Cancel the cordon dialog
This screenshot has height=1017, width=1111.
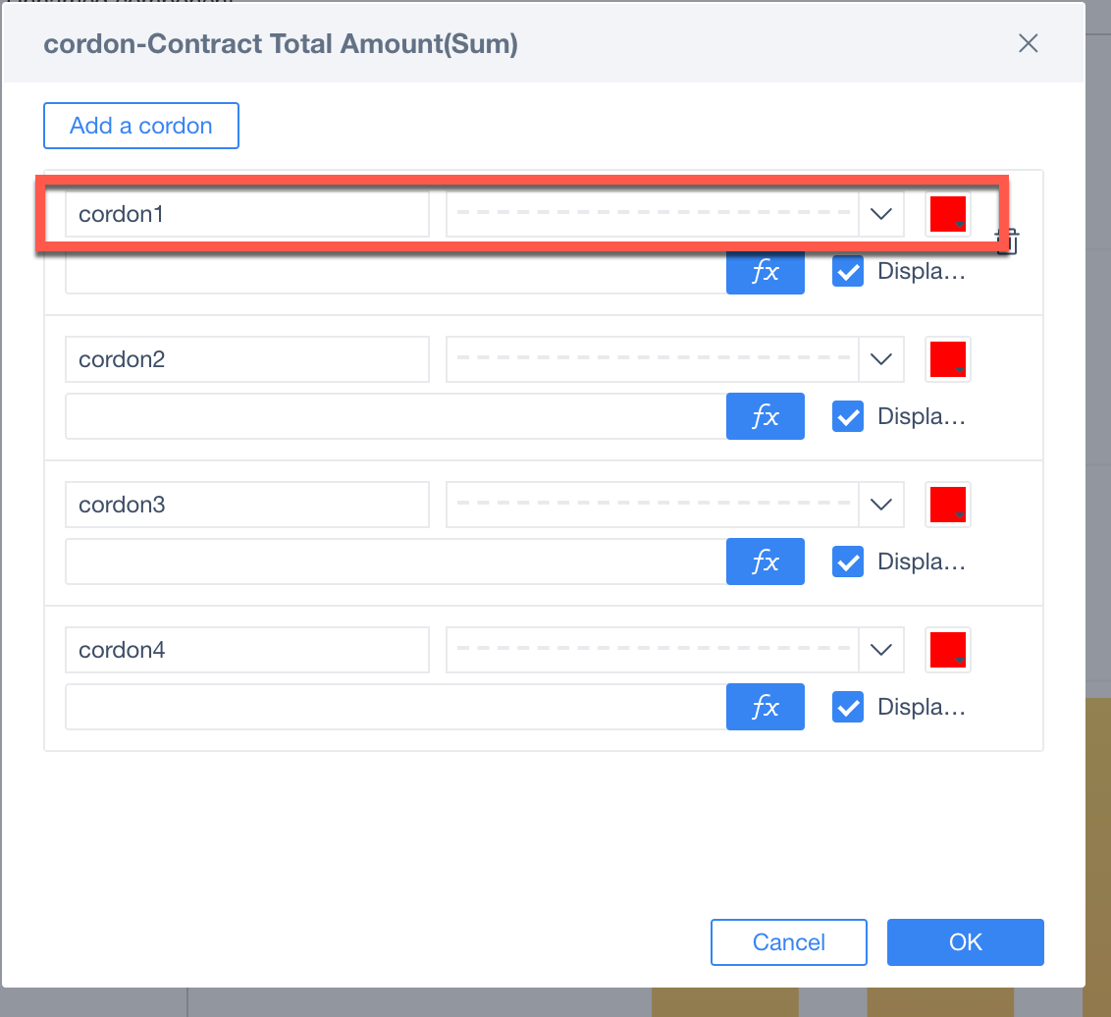click(x=788, y=942)
